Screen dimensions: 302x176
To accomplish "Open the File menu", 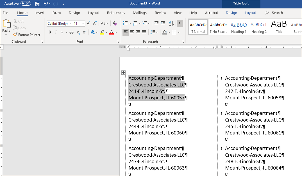I will (5, 13).
